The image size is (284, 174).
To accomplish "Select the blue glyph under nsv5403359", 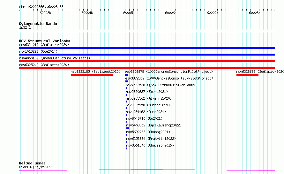I will coord(128,128).
